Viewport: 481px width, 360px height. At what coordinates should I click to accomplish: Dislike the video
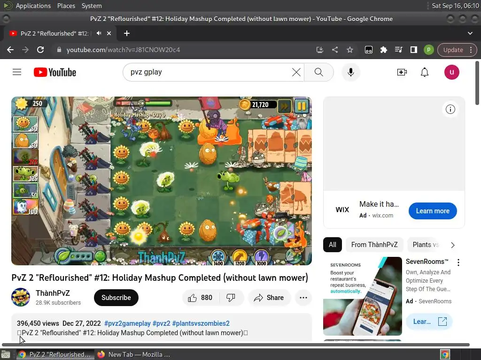pos(231,298)
